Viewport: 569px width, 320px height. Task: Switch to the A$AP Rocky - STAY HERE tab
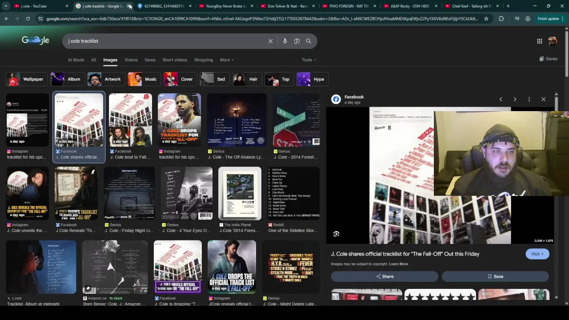click(410, 6)
